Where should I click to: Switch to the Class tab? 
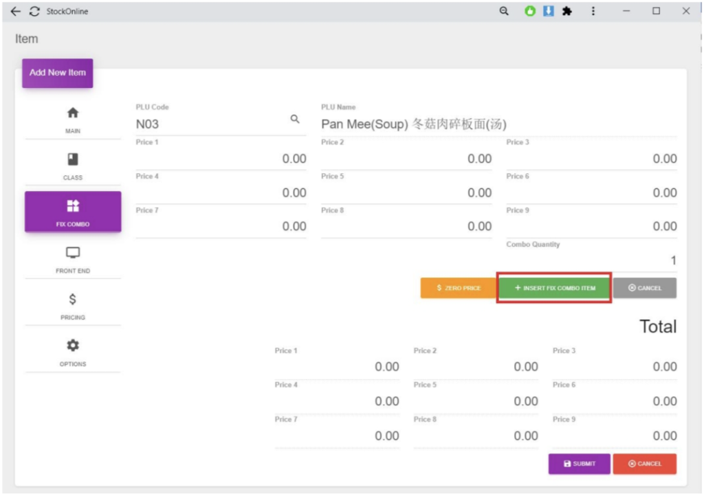[73, 166]
